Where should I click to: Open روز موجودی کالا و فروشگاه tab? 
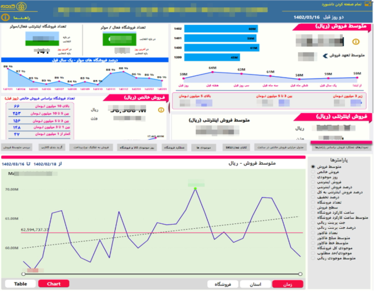(x=137, y=147)
